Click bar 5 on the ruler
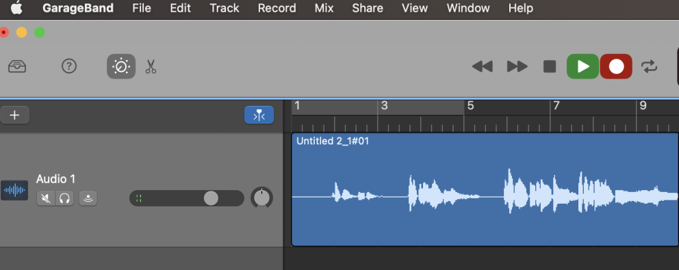 470,106
